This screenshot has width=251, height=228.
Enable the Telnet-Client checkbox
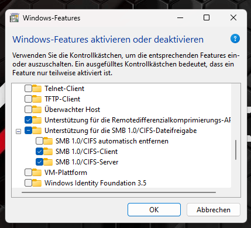(x=28, y=89)
